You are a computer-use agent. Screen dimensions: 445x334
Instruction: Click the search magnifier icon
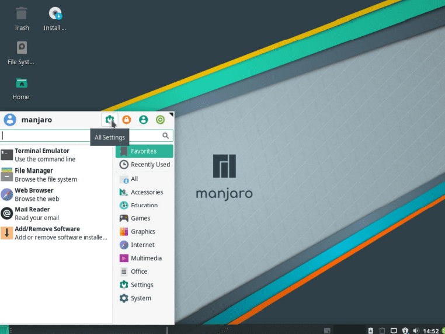pyautogui.click(x=165, y=135)
